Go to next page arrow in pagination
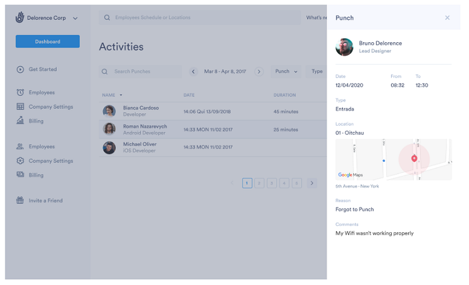This screenshot has height=285, width=469. click(x=312, y=183)
